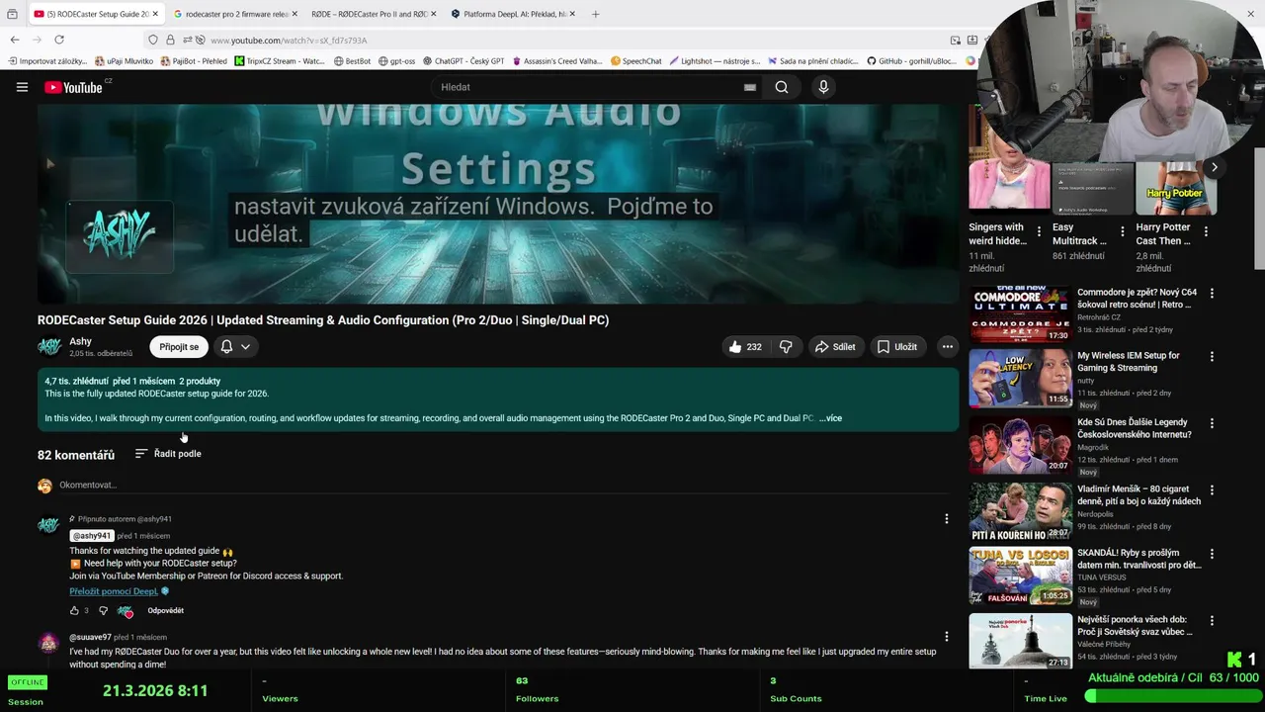Open the SKANDÁL Ryby s prošlým video title
1265x712 pixels.
pos(1138,560)
